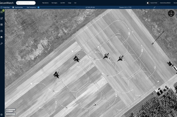The width and height of the screenshot is (177, 117).
Task: Expand the My Imagery menu
Action: [x=54, y=3]
